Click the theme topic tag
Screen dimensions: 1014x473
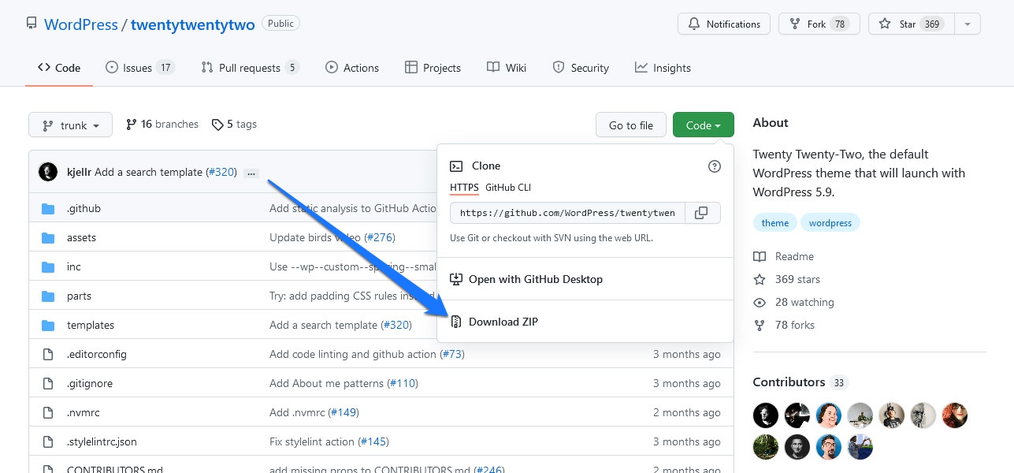click(x=775, y=223)
